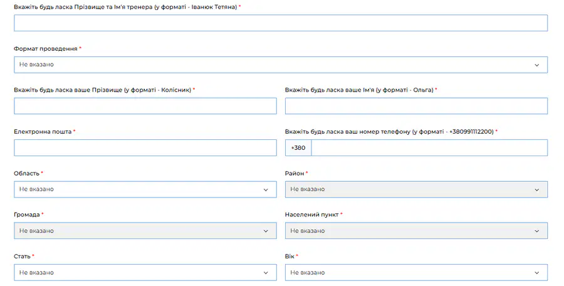Click the +380 country code prefix

pyautogui.click(x=298, y=147)
